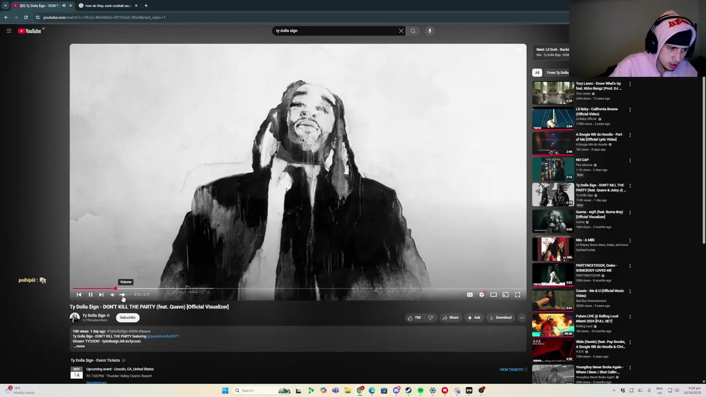
Task: Pause the video in the player
Action: tap(90, 294)
